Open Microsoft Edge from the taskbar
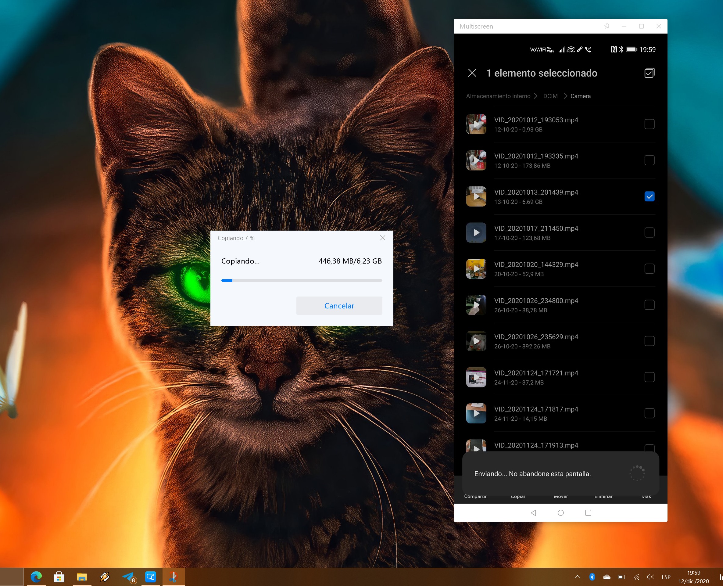 click(x=36, y=577)
